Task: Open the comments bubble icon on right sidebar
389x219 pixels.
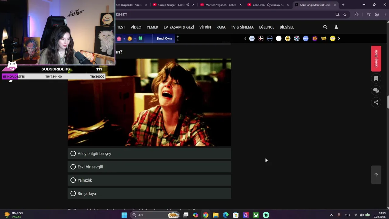Action: (x=376, y=90)
